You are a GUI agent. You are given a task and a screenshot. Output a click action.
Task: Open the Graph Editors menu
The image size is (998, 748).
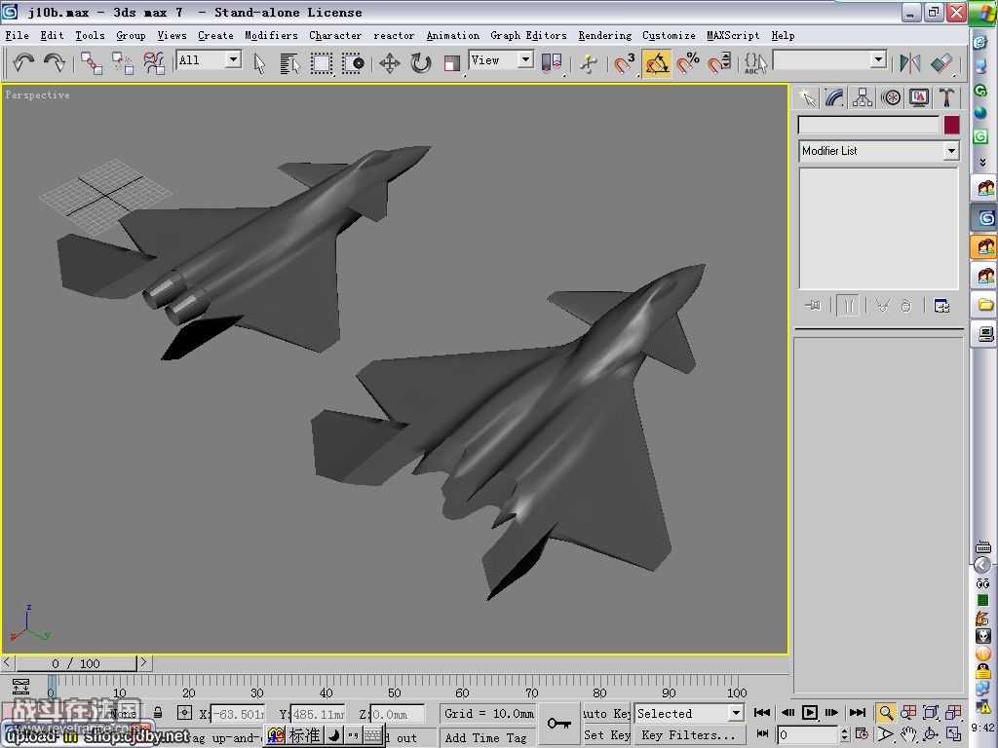click(x=528, y=36)
